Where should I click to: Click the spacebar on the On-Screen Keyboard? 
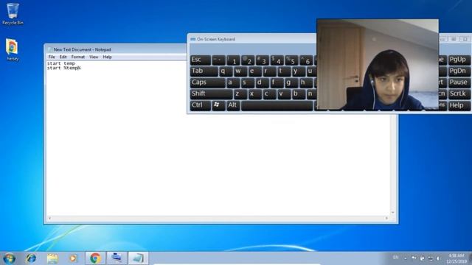(x=277, y=105)
